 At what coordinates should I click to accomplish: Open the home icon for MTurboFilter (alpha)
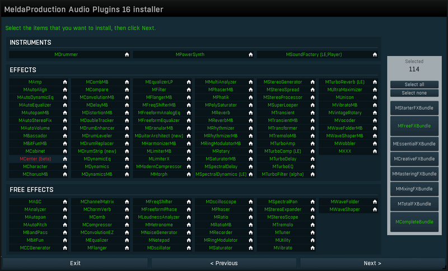point(312,174)
